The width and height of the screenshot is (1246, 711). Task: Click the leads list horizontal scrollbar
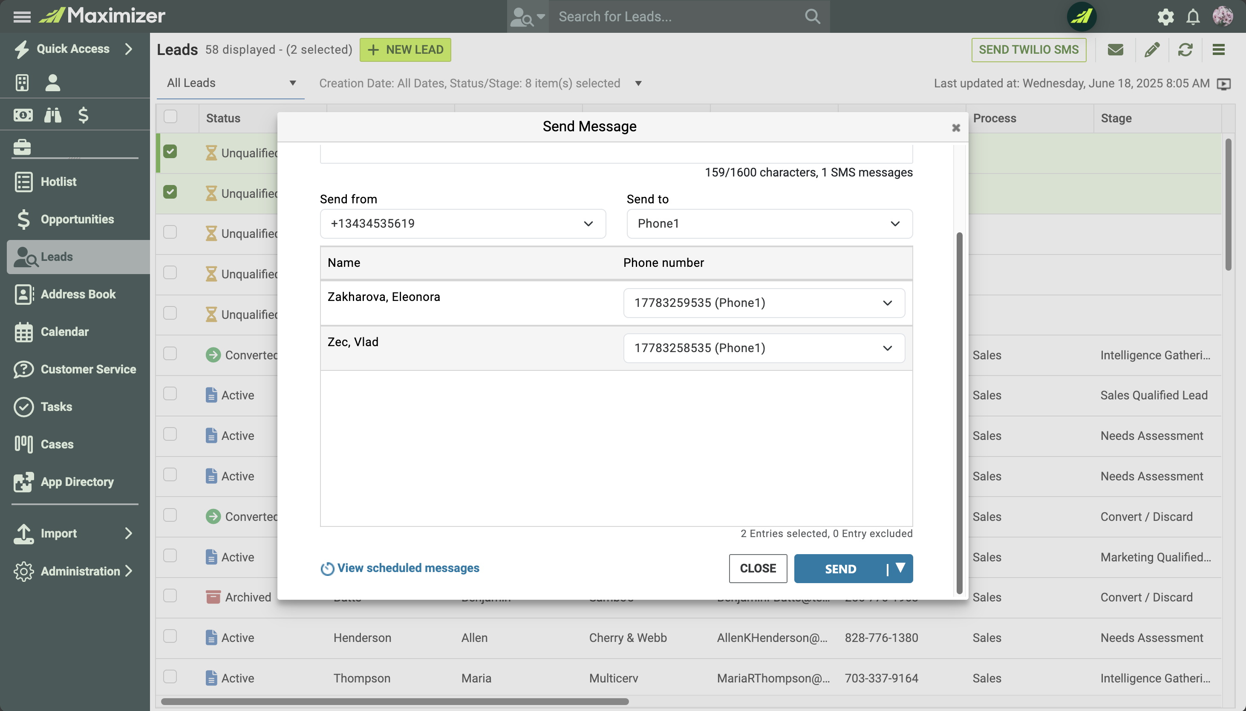click(x=394, y=702)
